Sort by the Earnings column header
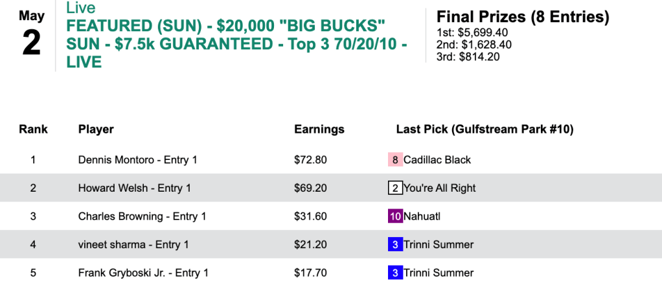Screen dimensions: 662x283 click(x=319, y=130)
